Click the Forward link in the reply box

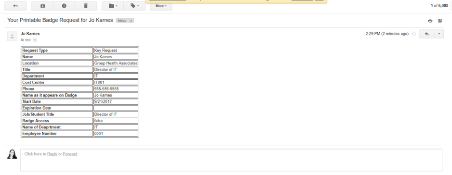70,154
